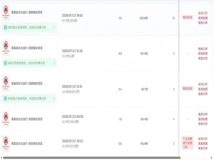The image size is (214, 160).
Task: Expand the chevron on the 增加80观看次数 banner
Action: coord(54,98)
